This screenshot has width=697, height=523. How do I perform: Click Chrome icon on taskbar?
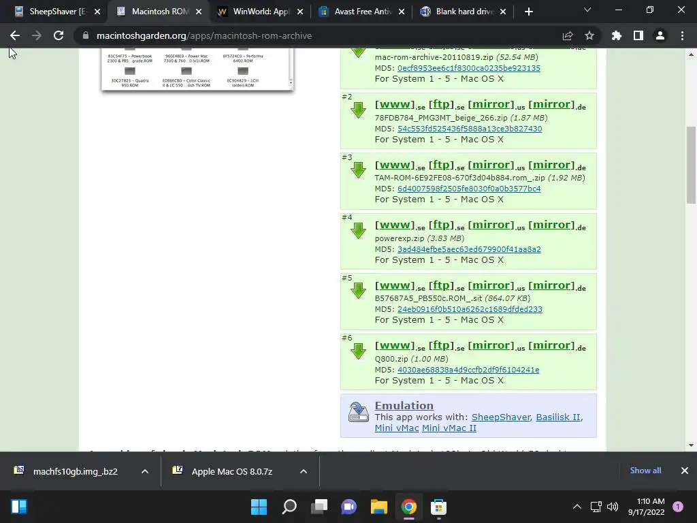click(x=409, y=507)
